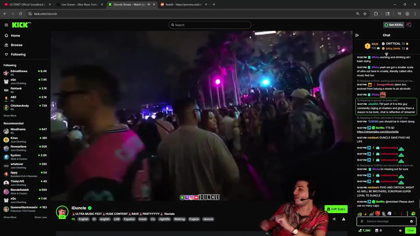The height and width of the screenshot is (236, 420).
Task: Insert the ghost quick emote
Action: coord(389,214)
